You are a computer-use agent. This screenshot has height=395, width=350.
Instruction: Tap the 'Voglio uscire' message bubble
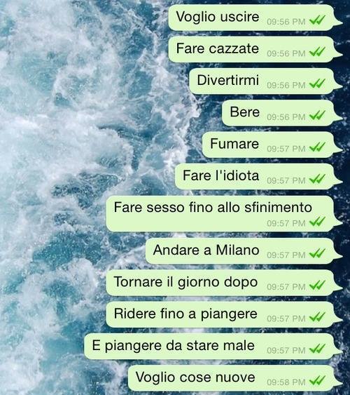(x=253, y=18)
